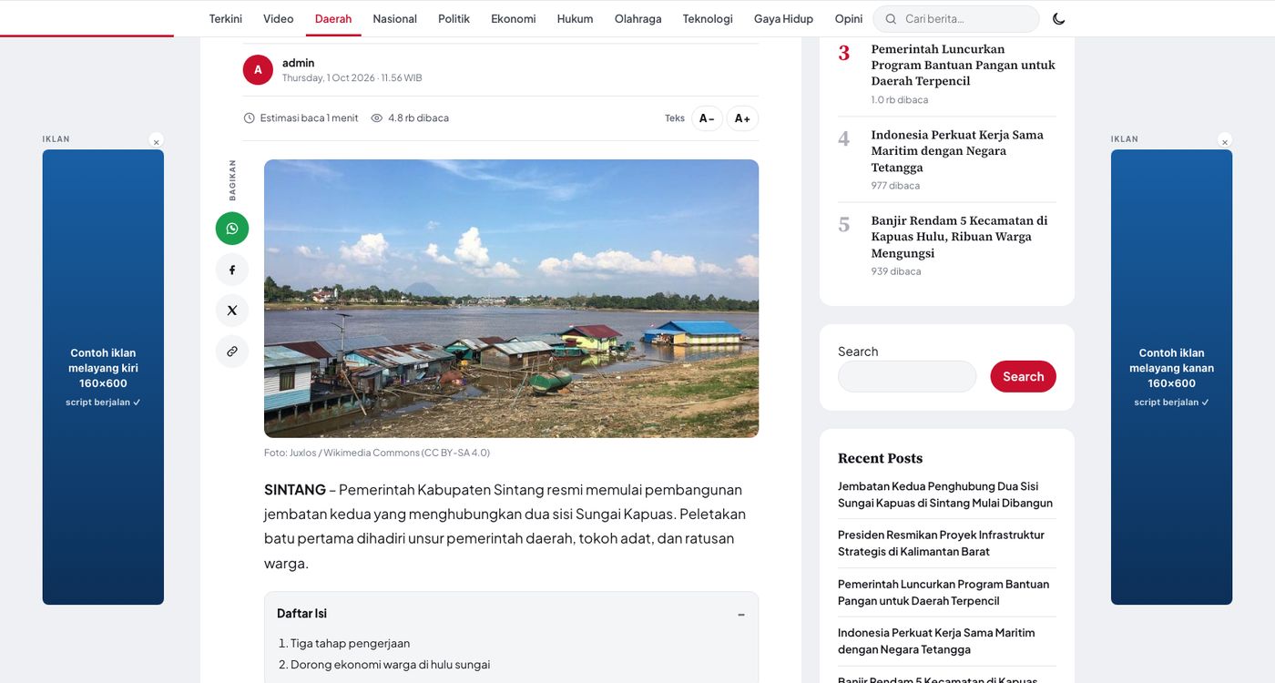Close the left floating ad
Image resolution: width=1275 pixels, height=683 pixels.
tap(157, 141)
